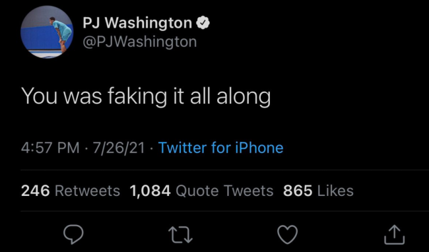Screen dimensions: 429x252
Task: Like the tweet with the heart icon
Action: pos(288,234)
